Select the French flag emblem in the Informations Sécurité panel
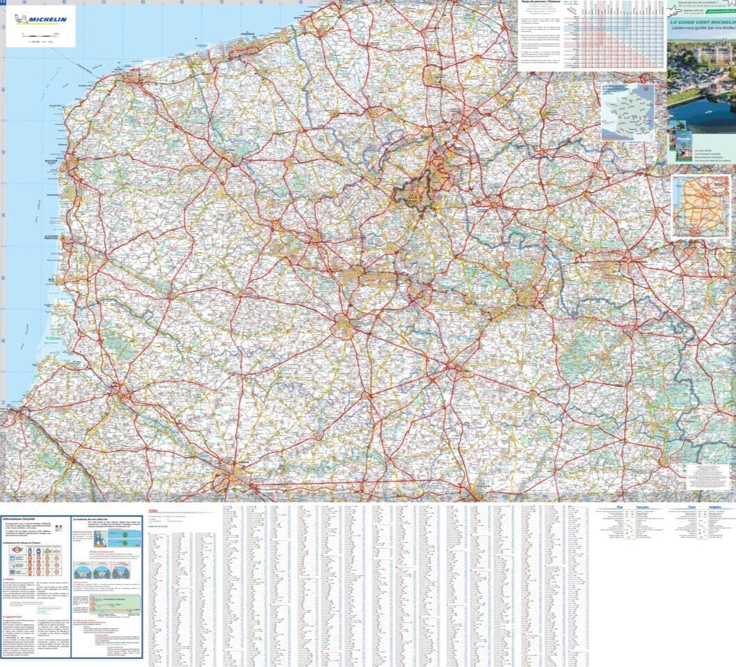The height and width of the screenshot is (667, 736). point(59,526)
